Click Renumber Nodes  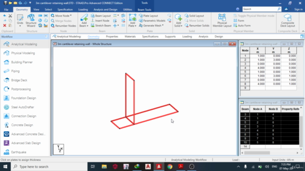point(63,26)
